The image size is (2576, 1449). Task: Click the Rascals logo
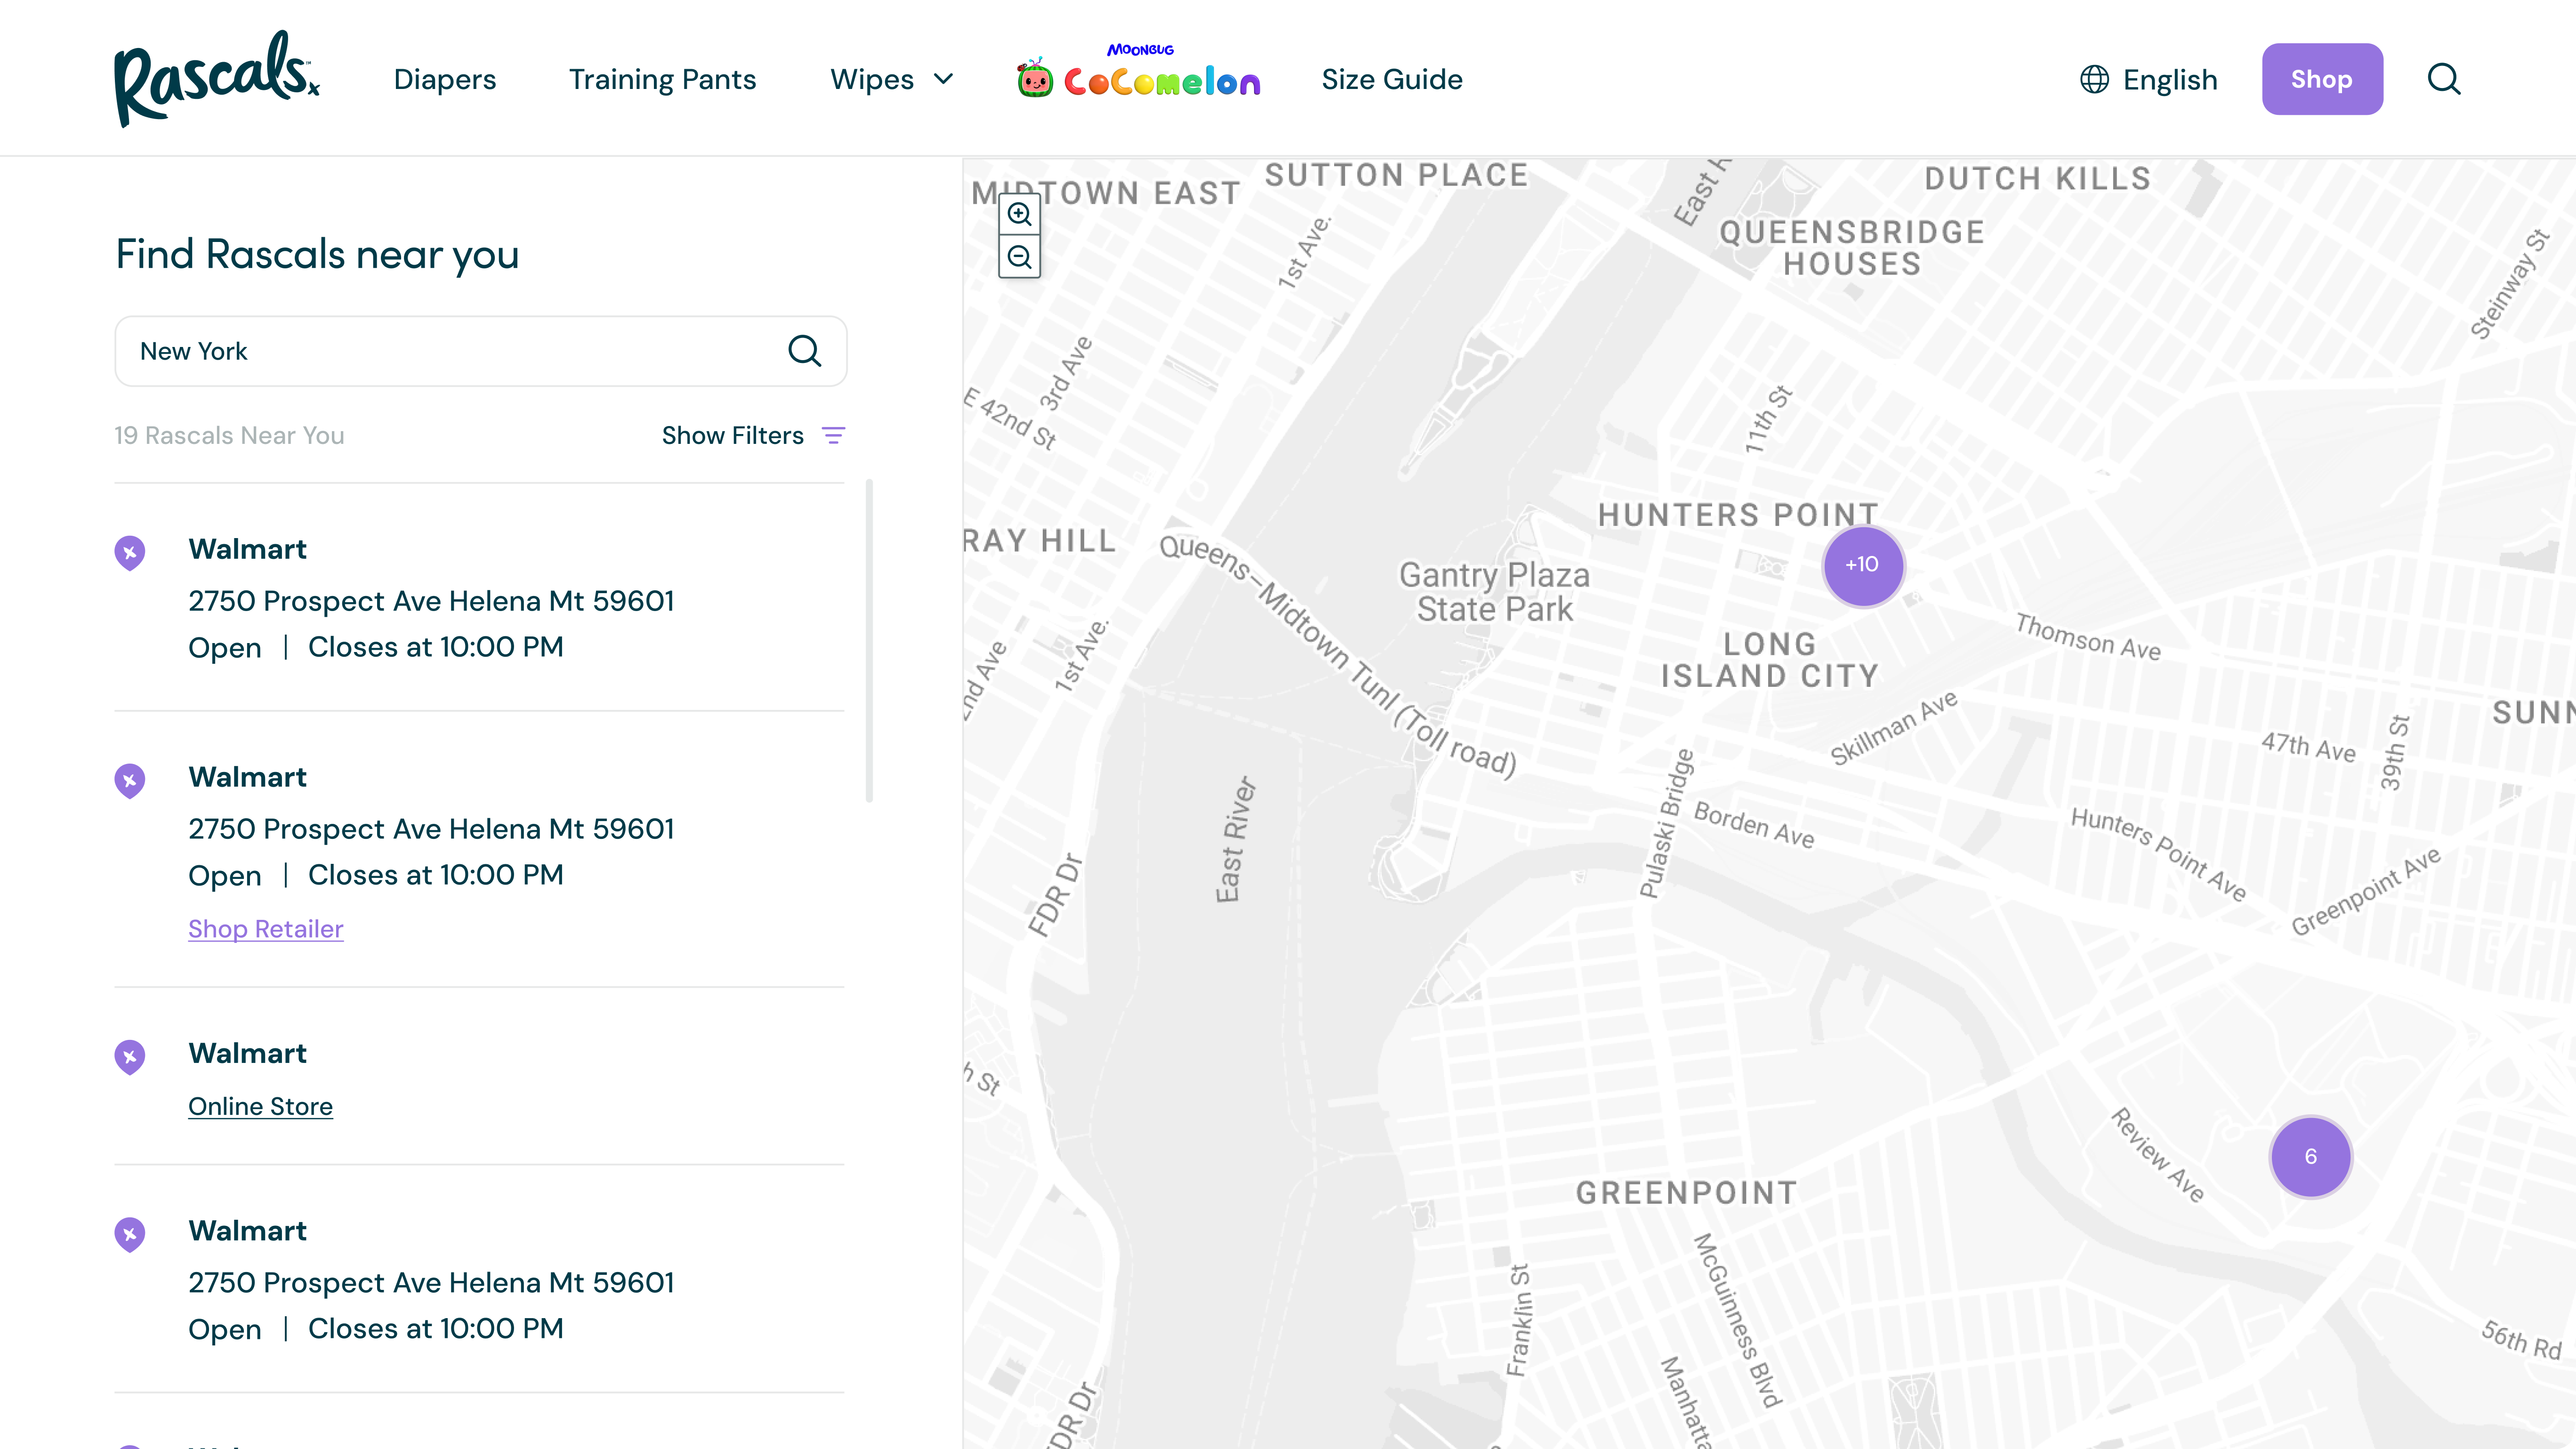coord(217,79)
